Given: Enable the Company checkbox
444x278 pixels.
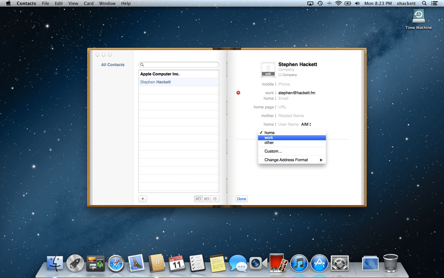Looking at the screenshot, I should pos(280,75).
